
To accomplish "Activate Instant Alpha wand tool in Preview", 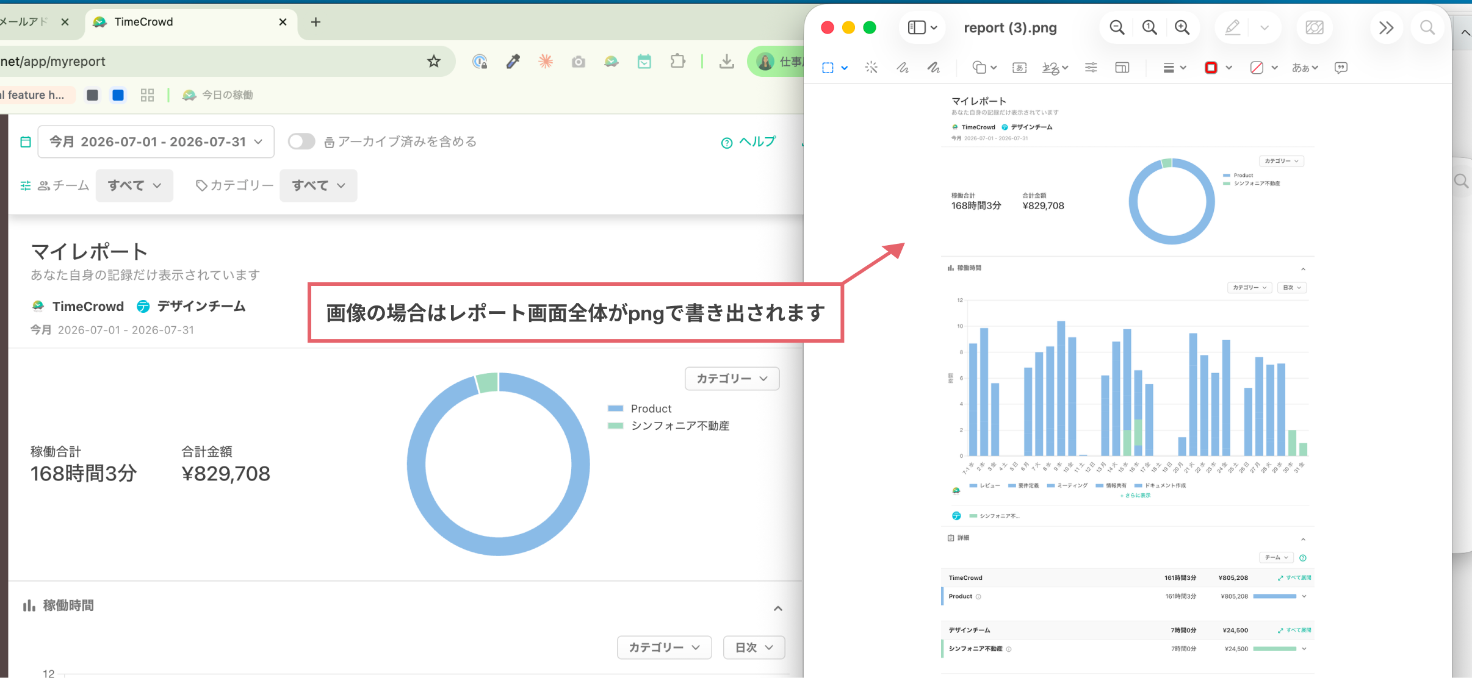I will click(871, 68).
